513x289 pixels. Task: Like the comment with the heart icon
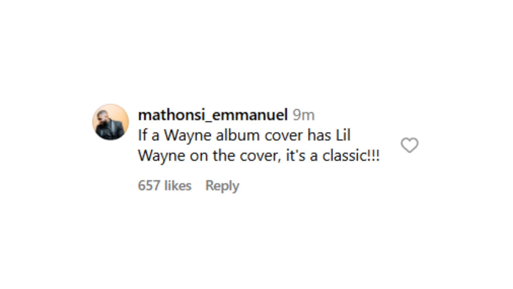(409, 145)
